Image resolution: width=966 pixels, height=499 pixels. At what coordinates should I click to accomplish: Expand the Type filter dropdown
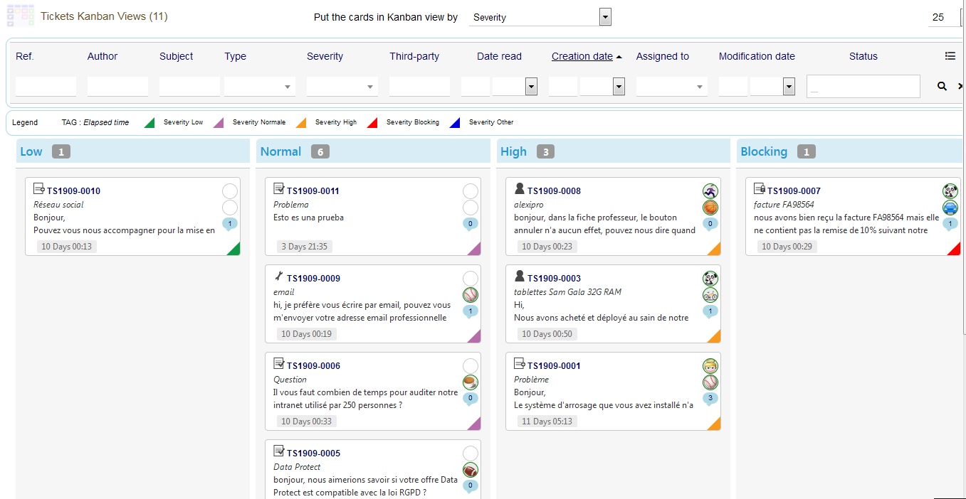[x=260, y=87]
